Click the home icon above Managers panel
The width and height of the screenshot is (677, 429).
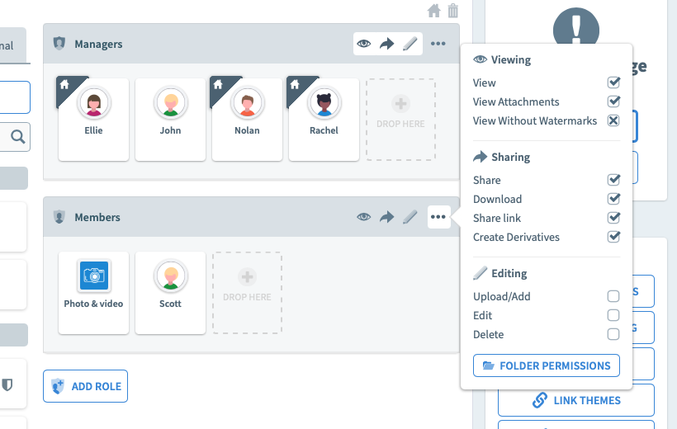[x=434, y=11]
